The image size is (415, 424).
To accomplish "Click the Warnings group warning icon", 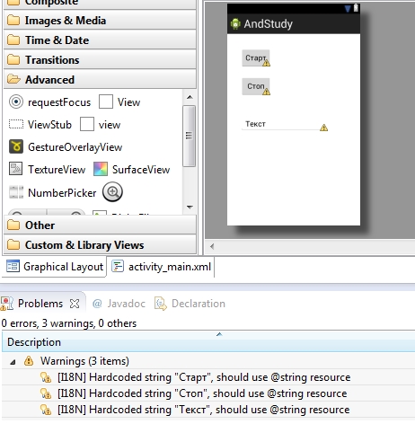I will pos(29,361).
